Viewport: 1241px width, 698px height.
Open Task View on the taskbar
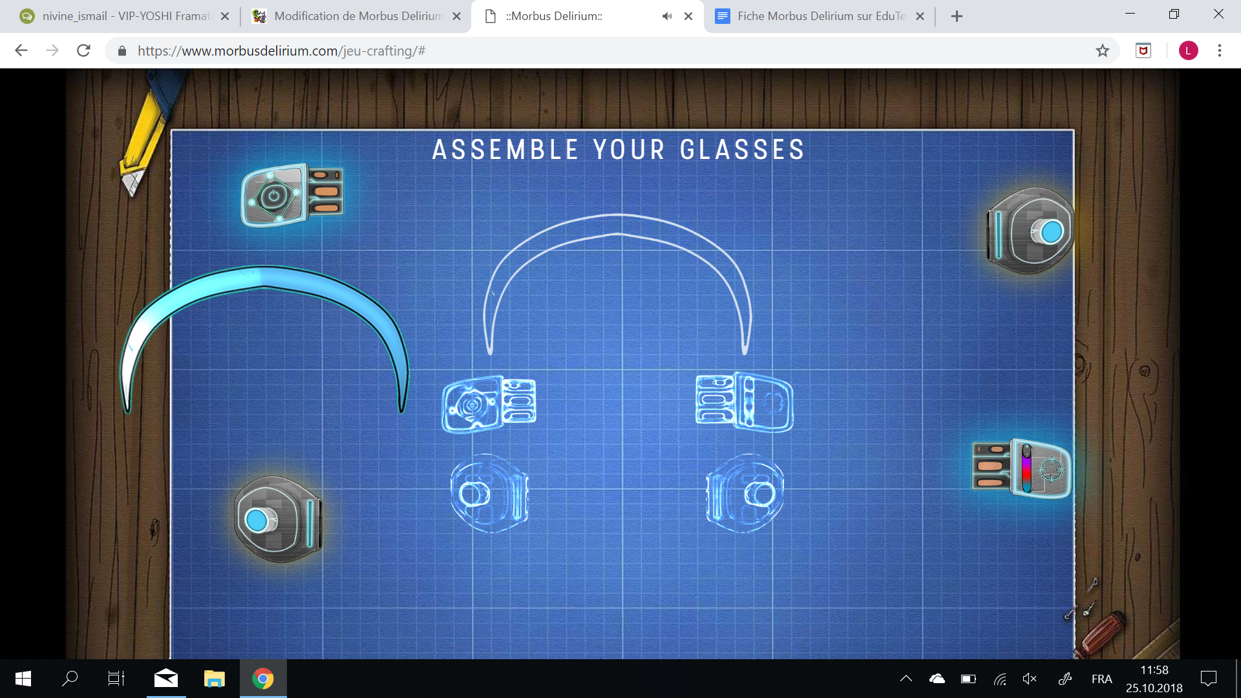pyautogui.click(x=116, y=679)
